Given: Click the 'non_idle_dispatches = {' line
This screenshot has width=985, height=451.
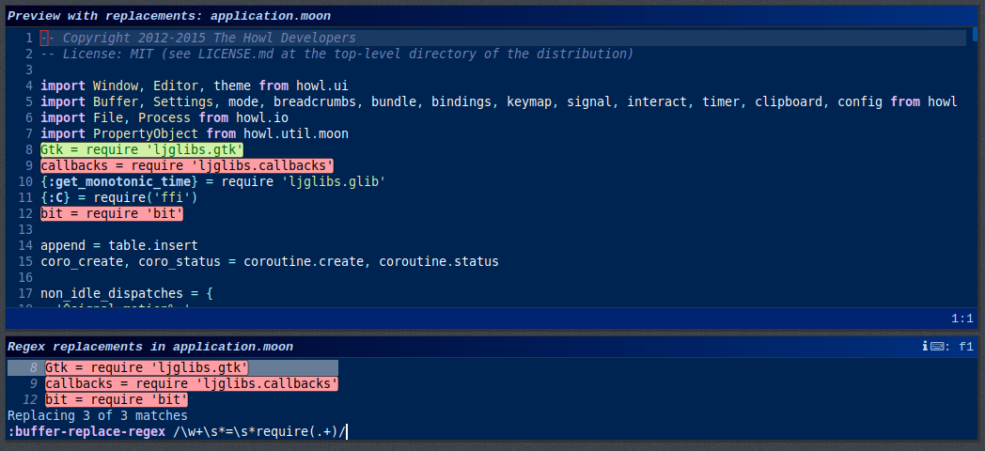Looking at the screenshot, I should click(x=127, y=293).
